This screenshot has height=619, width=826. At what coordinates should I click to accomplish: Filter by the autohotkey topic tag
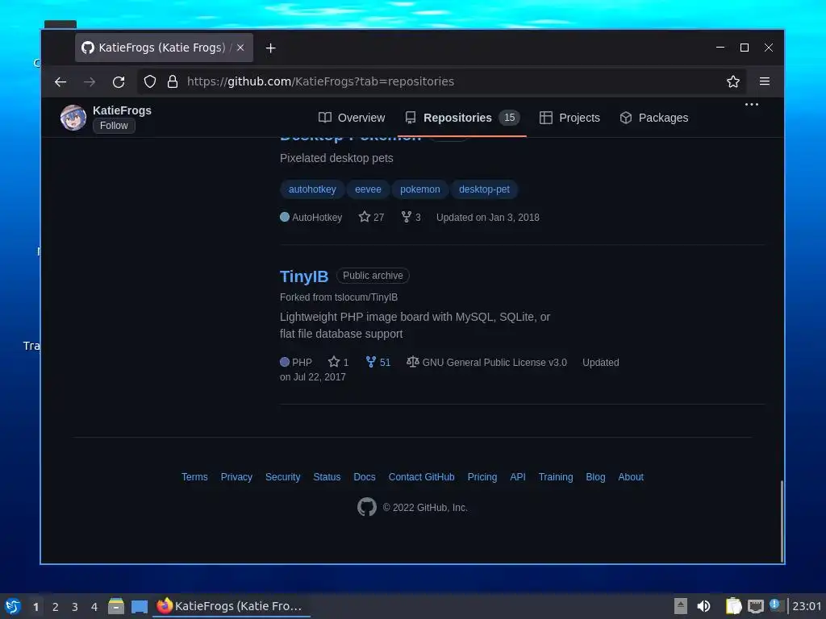pyautogui.click(x=312, y=189)
